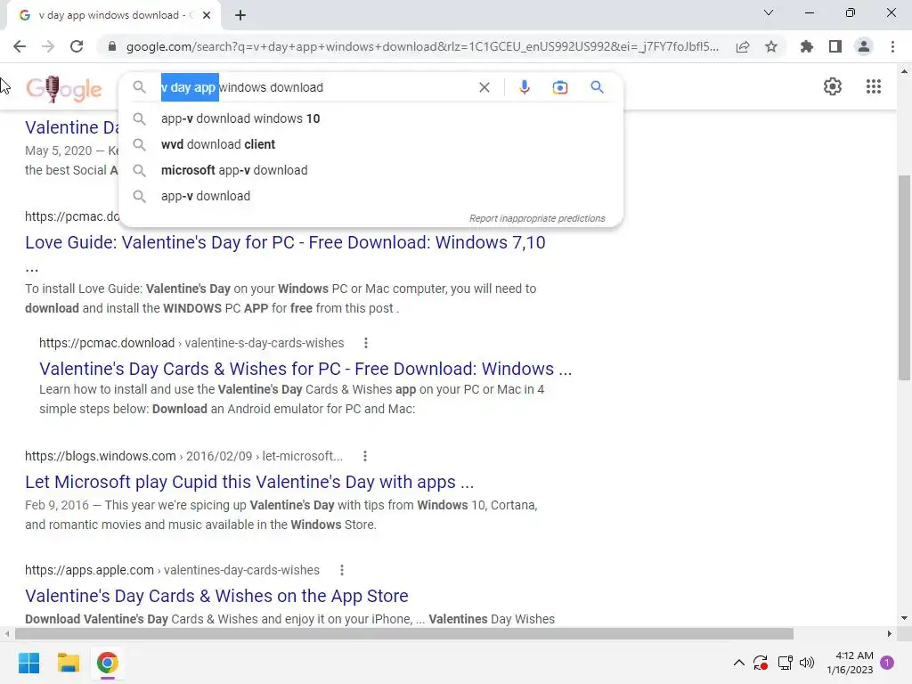Open network status tray icon
Screen dimensions: 912x684
786,663
